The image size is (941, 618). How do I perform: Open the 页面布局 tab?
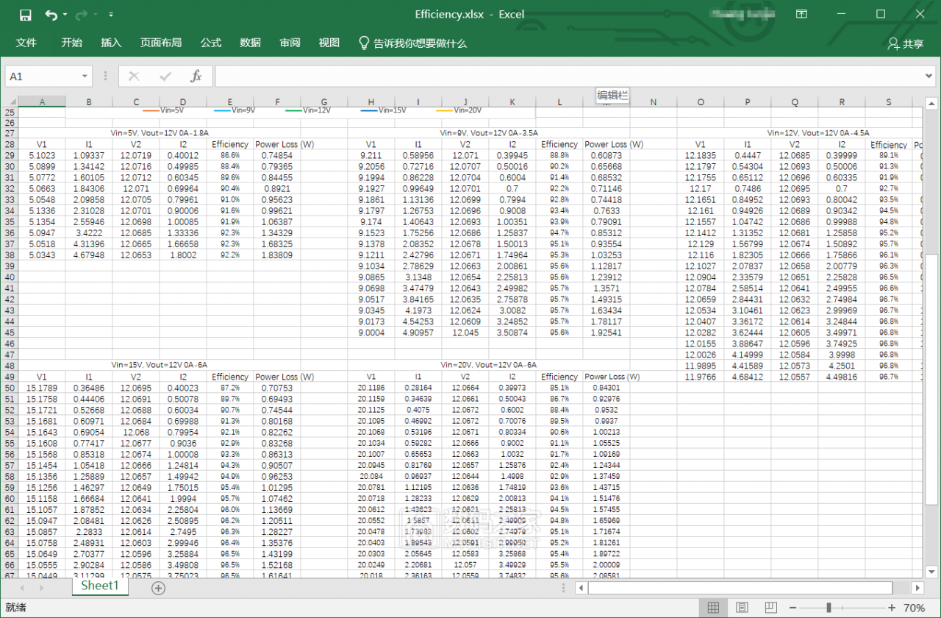161,43
